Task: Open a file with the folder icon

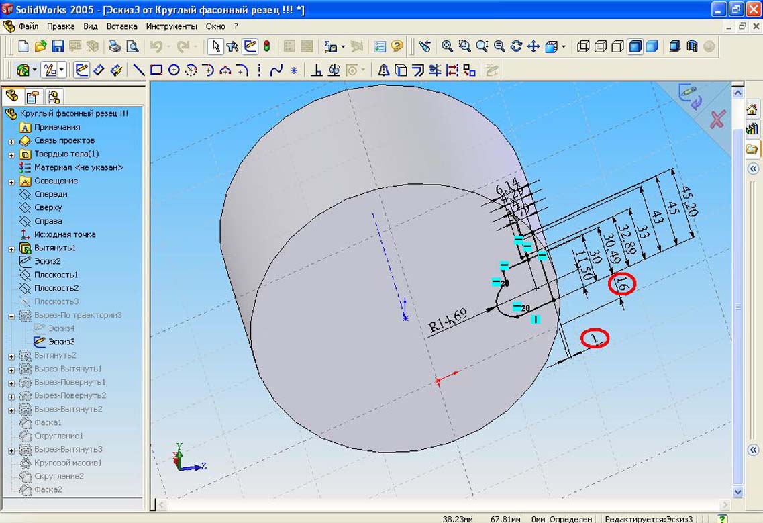Action: point(40,46)
